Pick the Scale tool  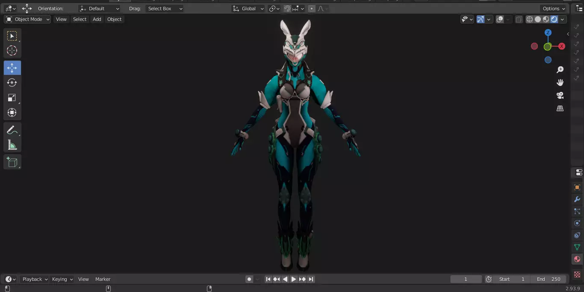coord(12,97)
